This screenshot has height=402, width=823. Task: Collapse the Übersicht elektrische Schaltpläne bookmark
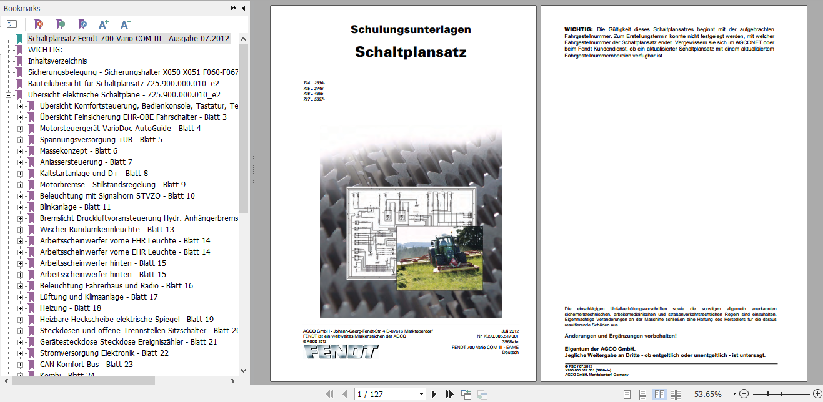[x=9, y=95]
